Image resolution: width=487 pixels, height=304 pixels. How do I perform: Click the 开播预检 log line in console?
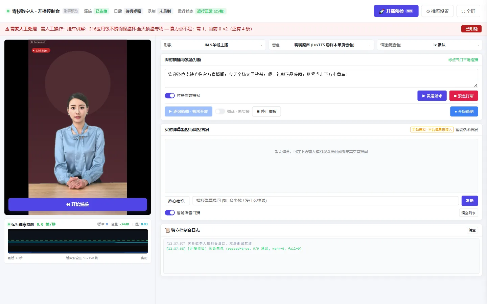[234, 249]
